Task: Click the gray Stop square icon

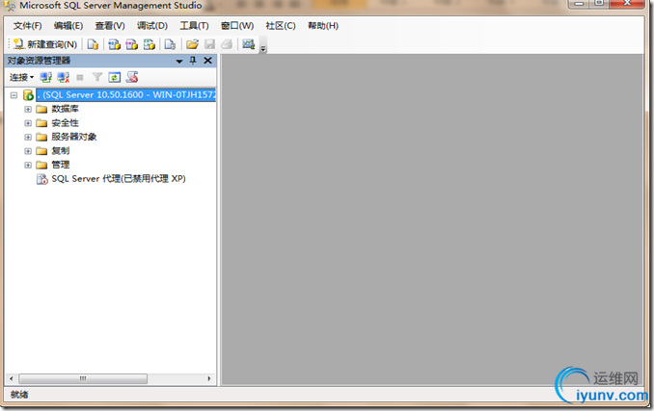Action: click(80, 77)
